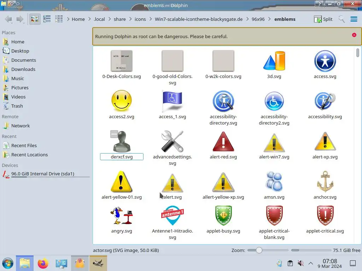The height and width of the screenshot is (271, 362).
Task: Expand the chevron before share breadcrumb
Action: [x=110, y=19]
